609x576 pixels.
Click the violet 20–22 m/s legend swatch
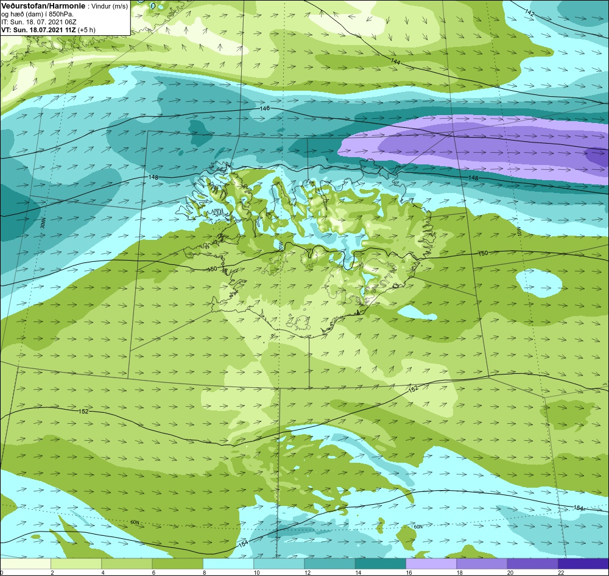click(532, 564)
